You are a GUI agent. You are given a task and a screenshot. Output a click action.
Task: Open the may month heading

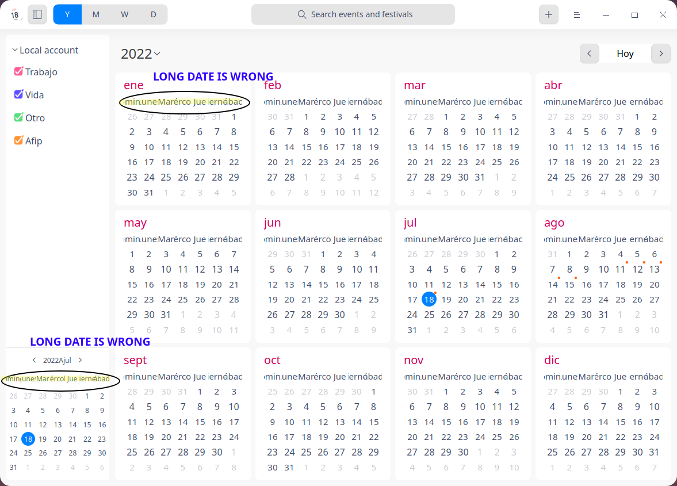(x=135, y=223)
